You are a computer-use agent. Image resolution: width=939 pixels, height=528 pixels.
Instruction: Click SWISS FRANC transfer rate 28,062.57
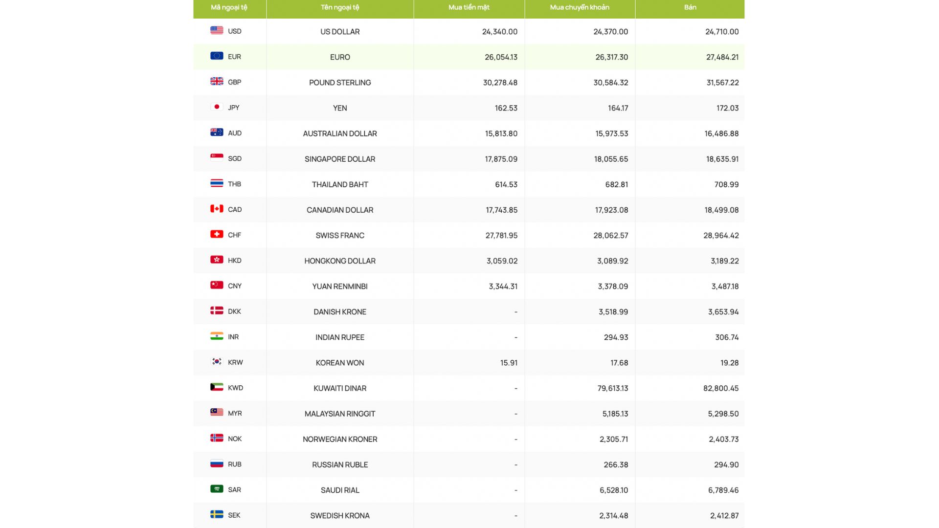[x=610, y=236]
